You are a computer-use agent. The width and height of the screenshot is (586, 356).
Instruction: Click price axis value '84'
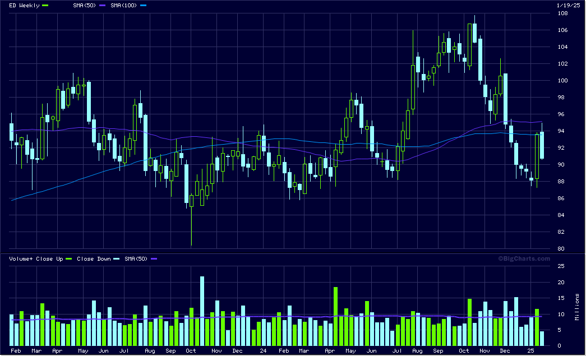click(561, 215)
